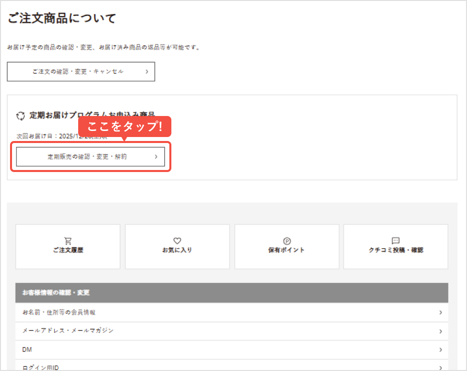467x371 pixels.
Task: Select the ご注文履歴 tile
Action: pyautogui.click(x=68, y=246)
